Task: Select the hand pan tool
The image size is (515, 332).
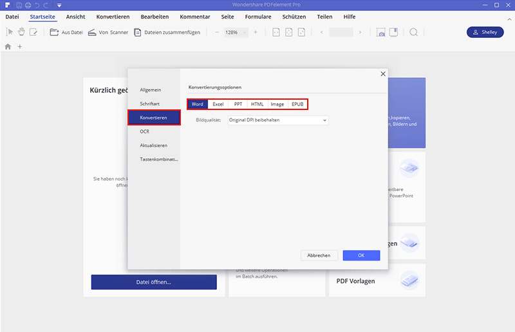Action: [x=21, y=32]
